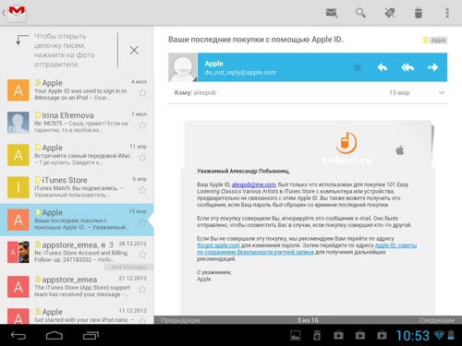Image resolution: width=462 pixels, height=346 pixels.
Task: Open recent apps navigation button
Action: 91,336
